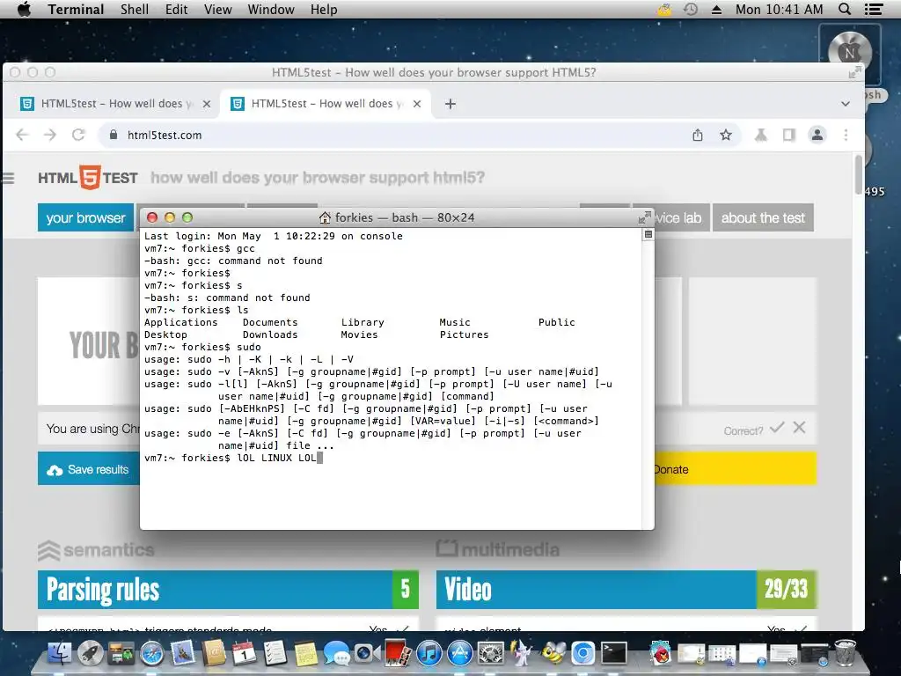Open Chromium blue circle icon in Dock

coord(582,653)
